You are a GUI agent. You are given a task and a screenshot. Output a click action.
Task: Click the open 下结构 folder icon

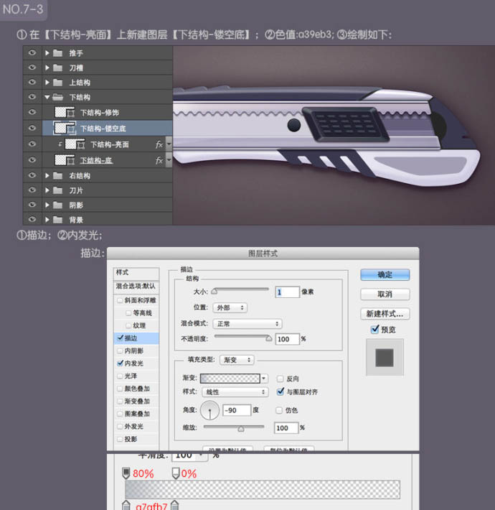click(58, 97)
